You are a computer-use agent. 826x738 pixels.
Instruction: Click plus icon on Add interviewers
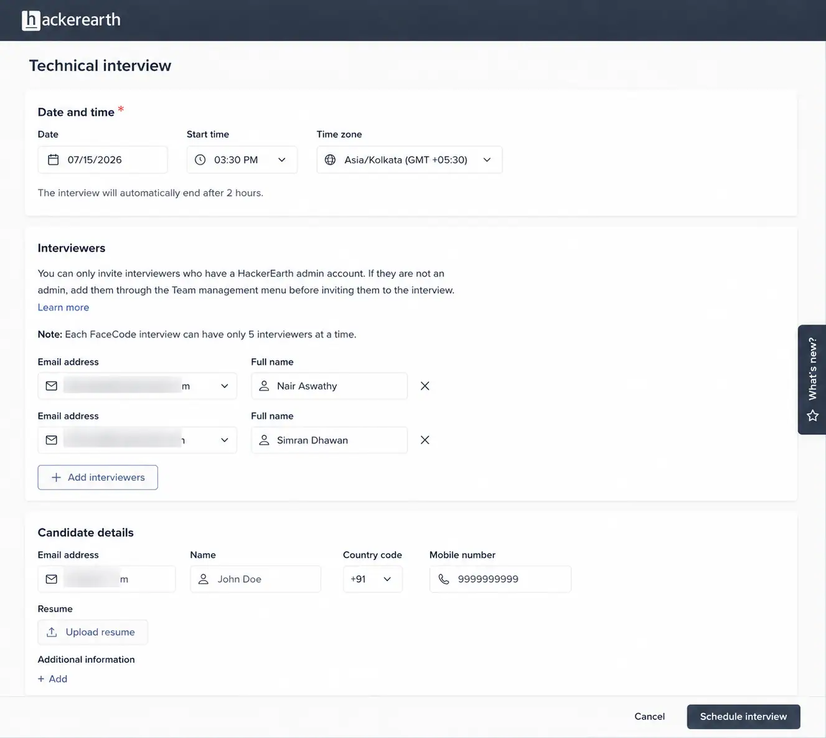coord(56,478)
